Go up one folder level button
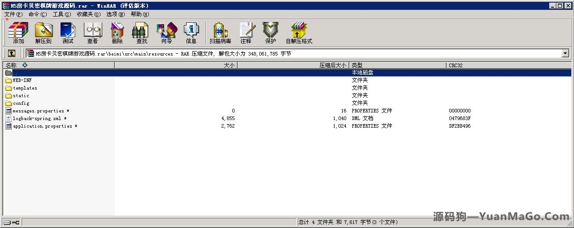 12,53
